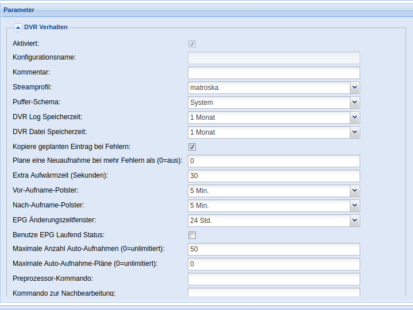Open the Nach-Aufname-Polster dropdown
The height and width of the screenshot is (310, 413).
click(354, 206)
